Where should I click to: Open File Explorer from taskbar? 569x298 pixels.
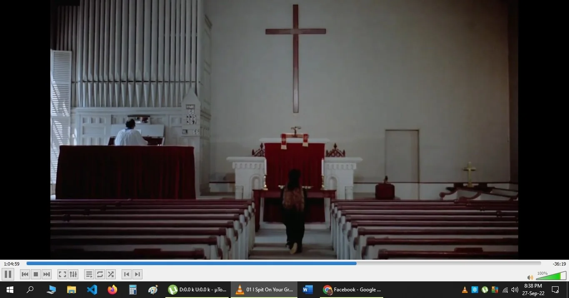pos(72,290)
